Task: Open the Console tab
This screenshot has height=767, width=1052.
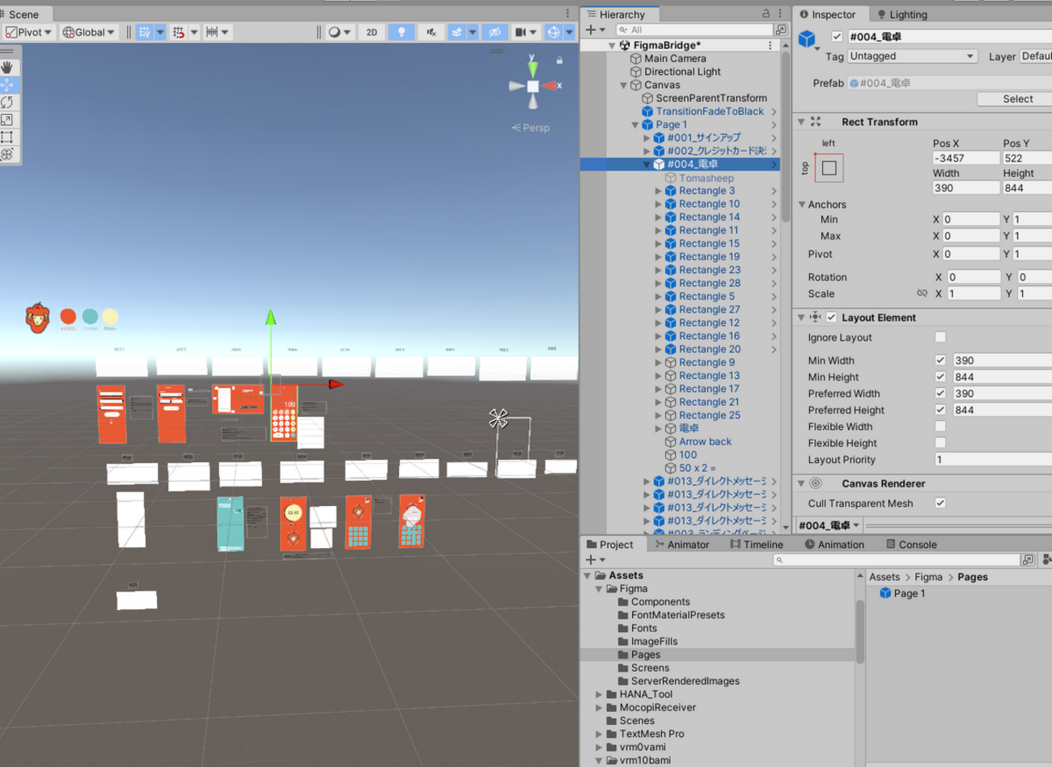Action: point(911,545)
